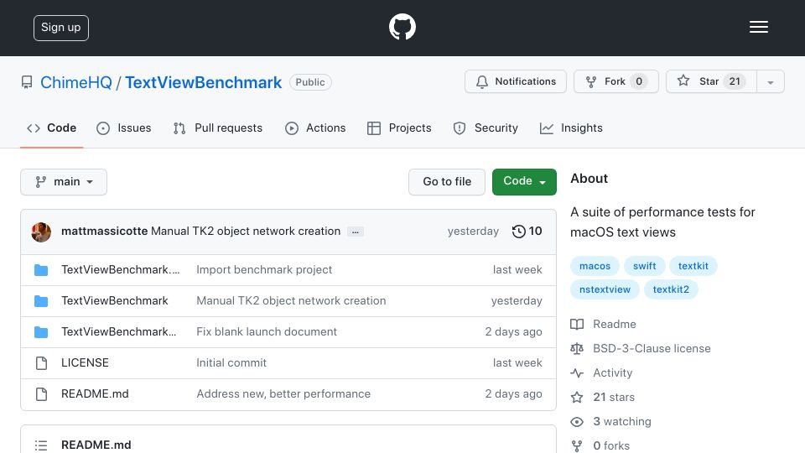Click the Activity pulse icon
805x453 pixels.
tap(577, 373)
